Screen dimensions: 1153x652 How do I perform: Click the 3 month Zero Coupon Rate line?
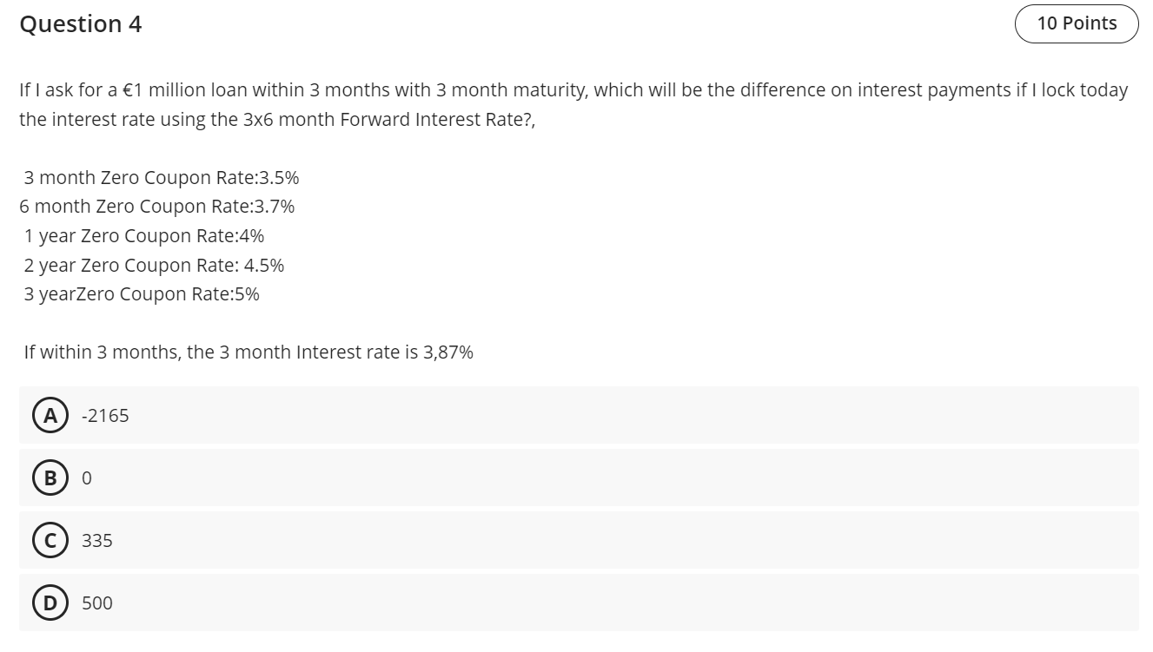click(162, 177)
